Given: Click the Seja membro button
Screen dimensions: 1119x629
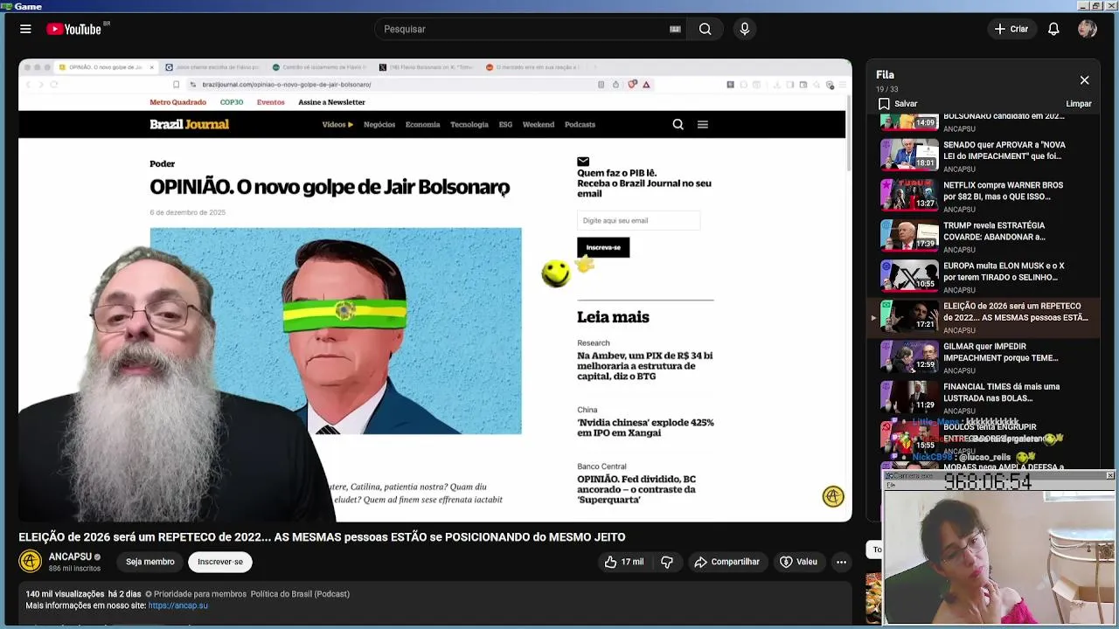Looking at the screenshot, I should [x=150, y=562].
